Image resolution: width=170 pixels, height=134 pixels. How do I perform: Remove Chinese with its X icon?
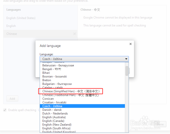coord(74,34)
